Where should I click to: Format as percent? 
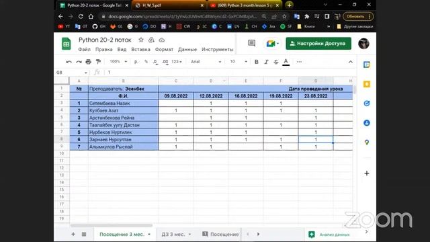[146, 62]
